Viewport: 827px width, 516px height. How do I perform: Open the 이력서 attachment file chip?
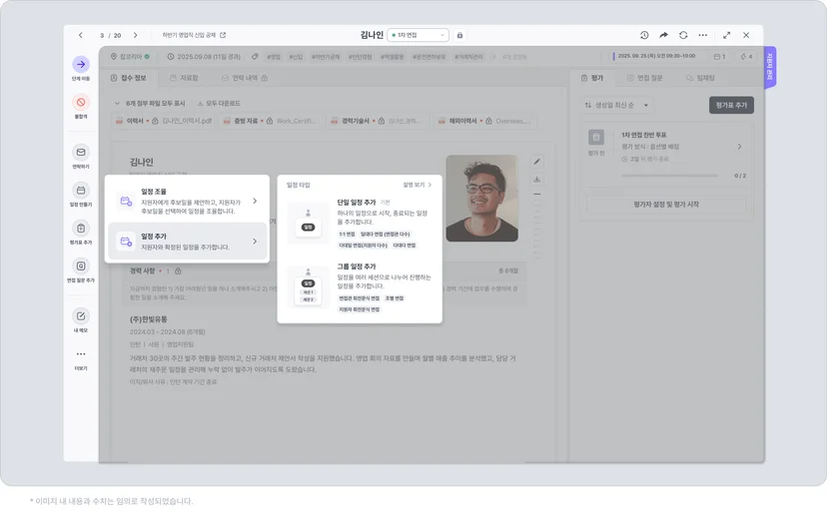(x=164, y=121)
